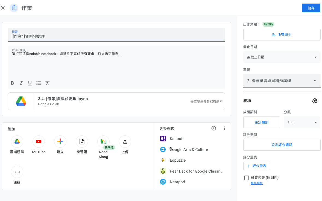Screen dimensions: 322x201
Task: Click the assignment clipboard icon beside 作業
Action: (14, 8)
